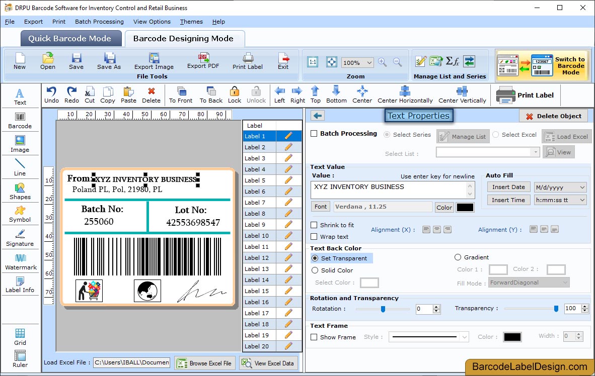Select the Select Series radio button
The image size is (595, 376).
pyautogui.click(x=387, y=135)
